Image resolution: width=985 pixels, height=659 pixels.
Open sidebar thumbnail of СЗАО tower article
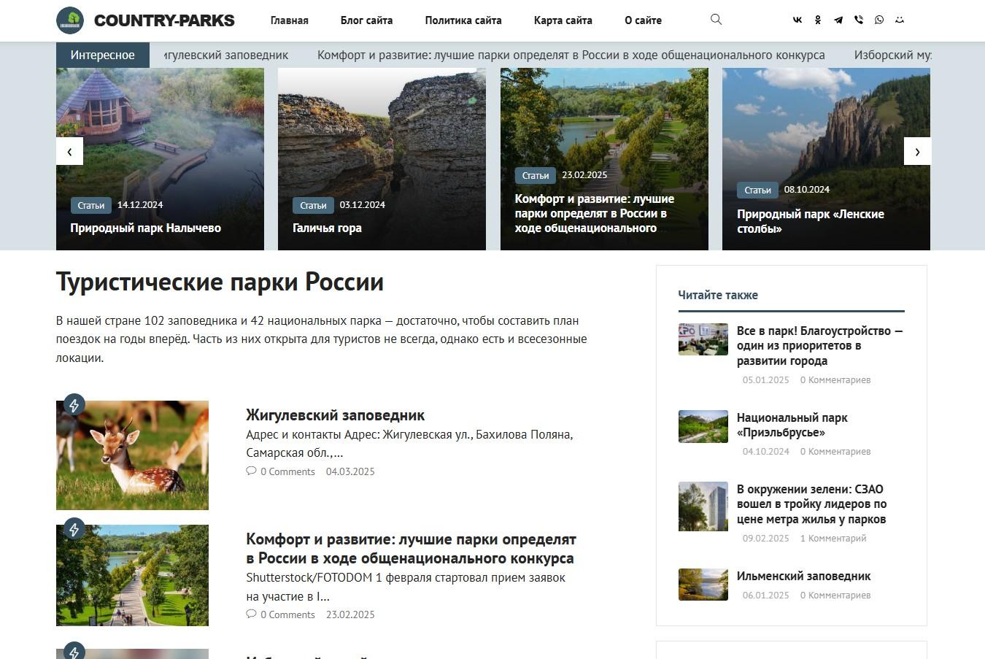click(703, 506)
